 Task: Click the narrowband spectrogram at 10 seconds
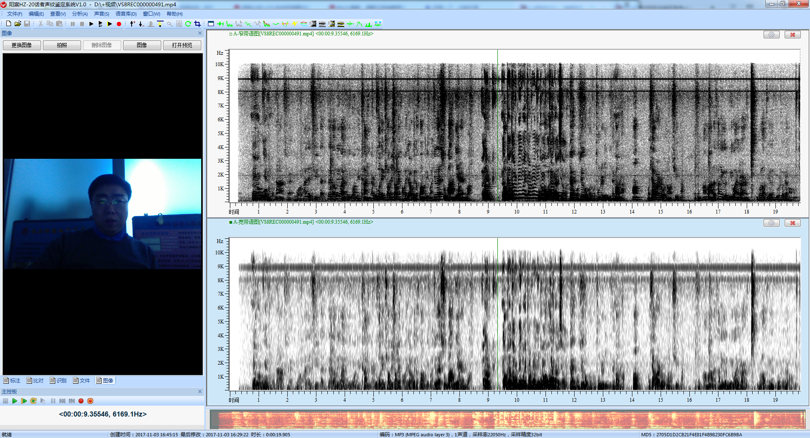(516, 126)
